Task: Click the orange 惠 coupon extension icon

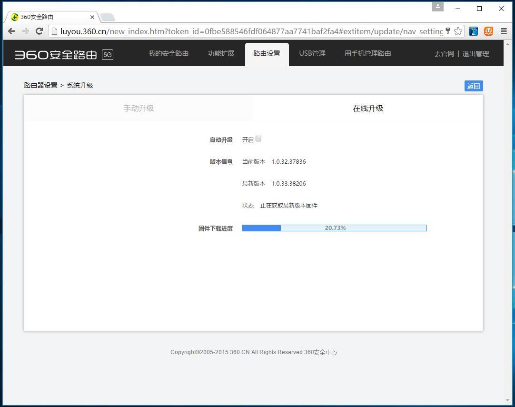Action: click(x=488, y=31)
